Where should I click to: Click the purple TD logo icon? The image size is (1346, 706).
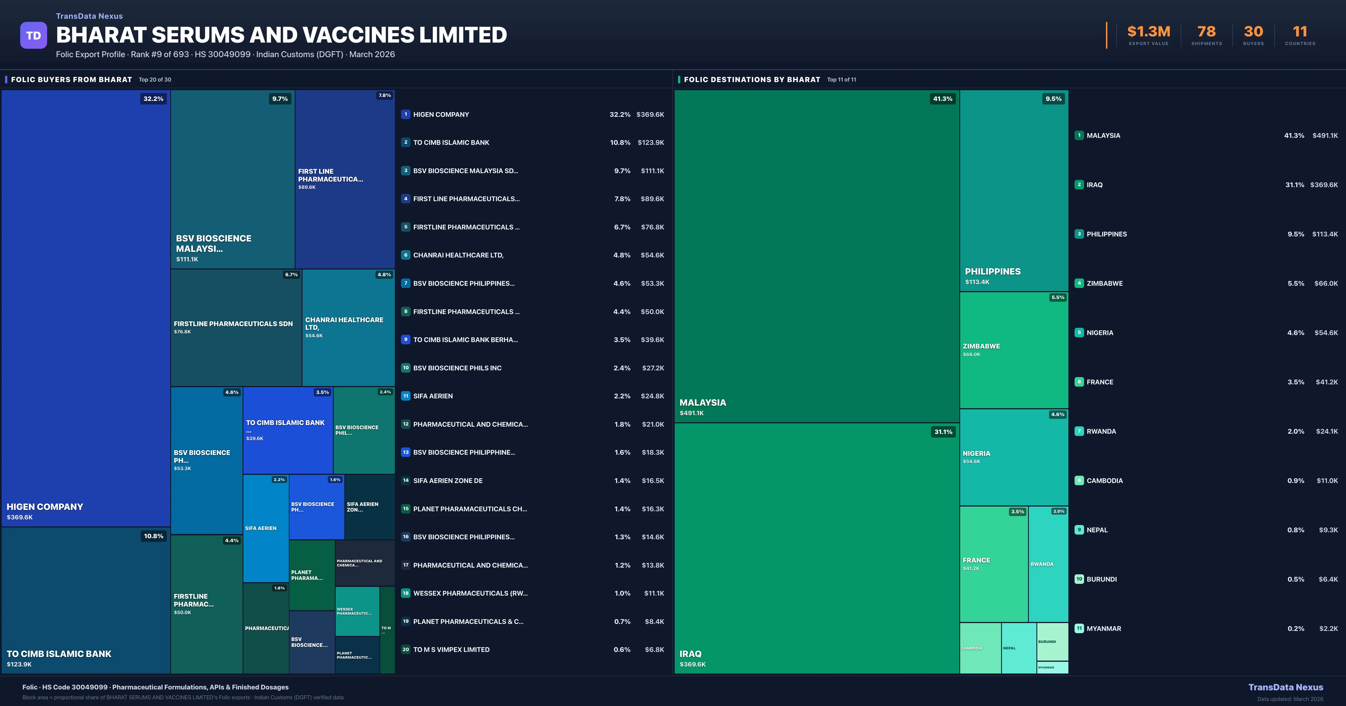(x=33, y=36)
